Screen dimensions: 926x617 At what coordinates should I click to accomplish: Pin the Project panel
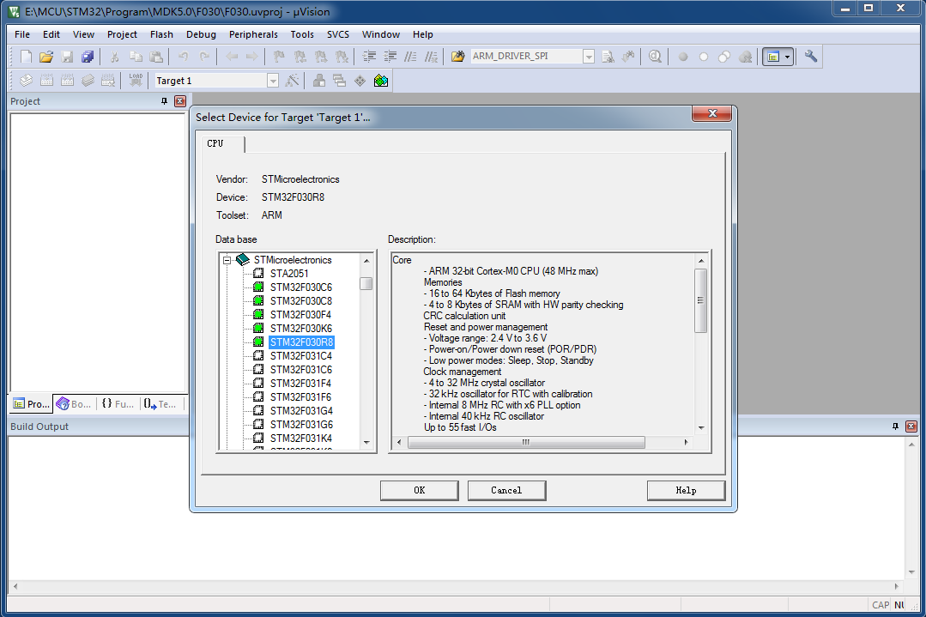pos(164,101)
